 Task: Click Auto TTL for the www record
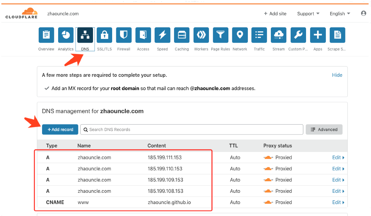coord(235,202)
